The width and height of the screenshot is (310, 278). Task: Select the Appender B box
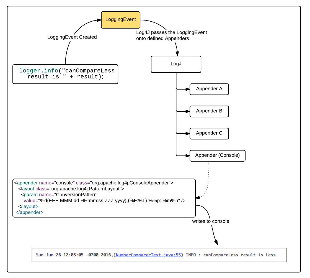(209, 111)
